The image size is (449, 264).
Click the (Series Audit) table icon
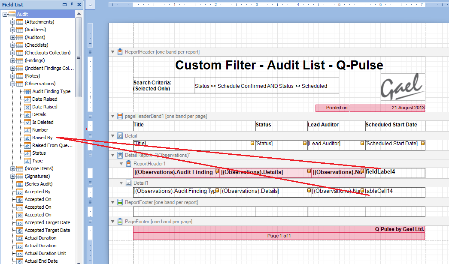click(19, 184)
